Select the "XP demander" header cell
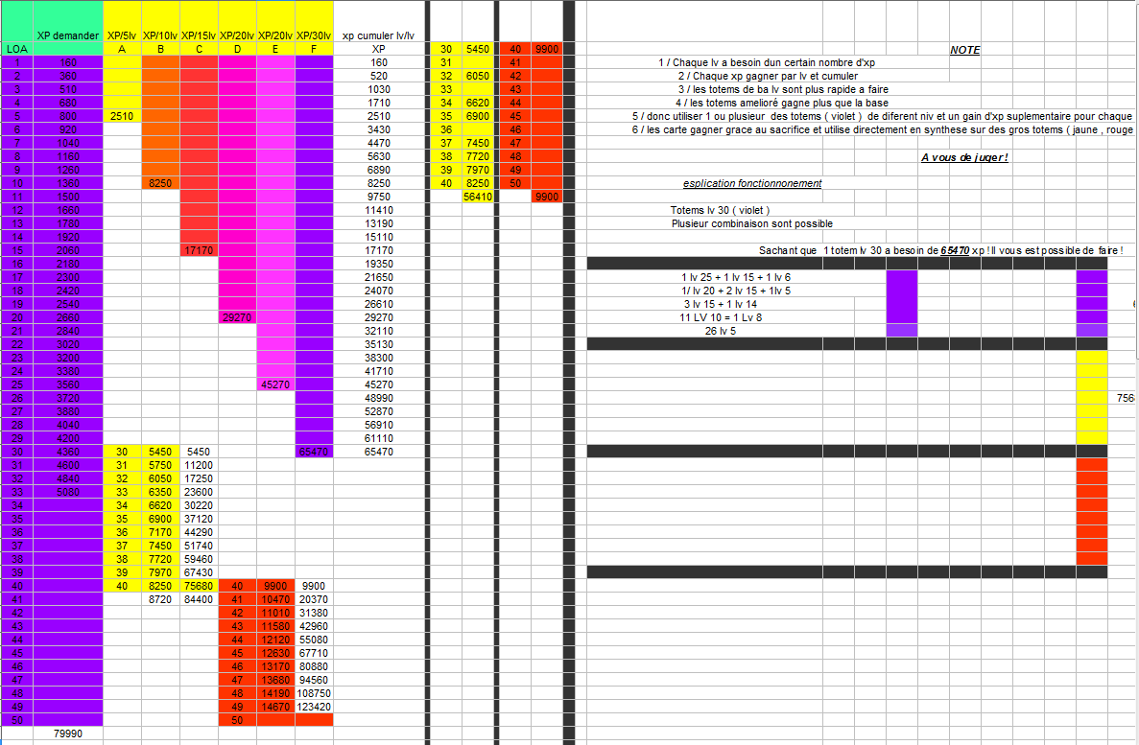Screen dimensions: 1139x745 67,35
